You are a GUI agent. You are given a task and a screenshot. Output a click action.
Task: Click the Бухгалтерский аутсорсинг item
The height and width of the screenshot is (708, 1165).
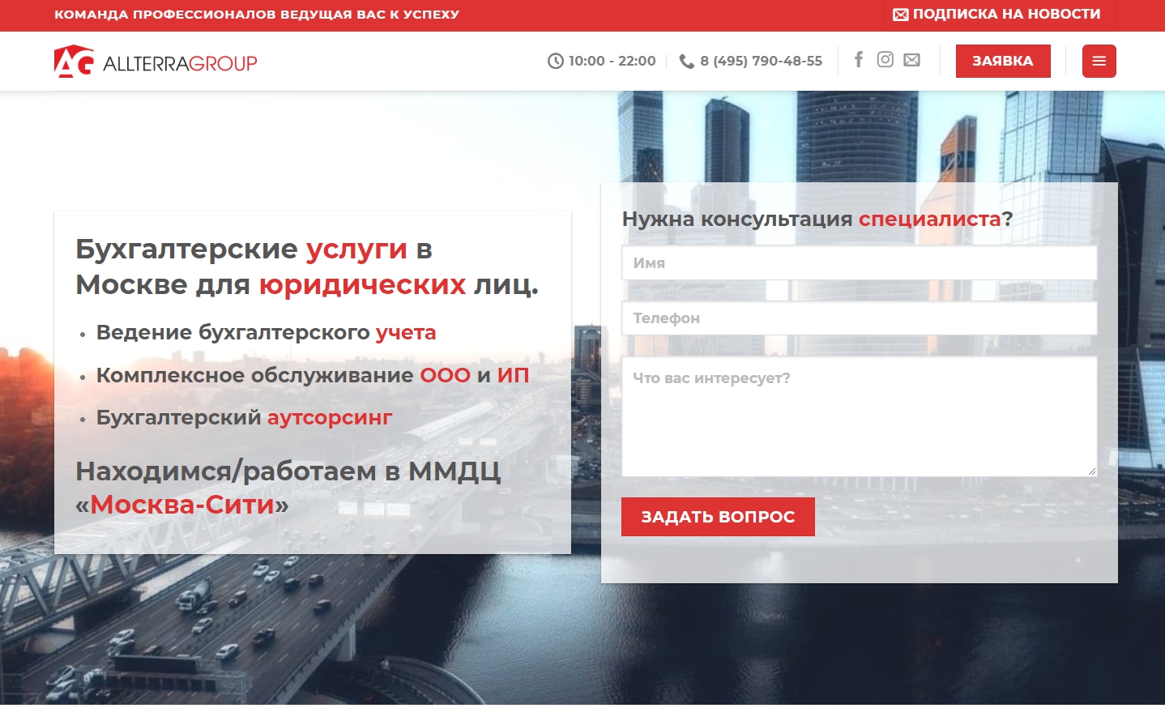click(x=244, y=417)
